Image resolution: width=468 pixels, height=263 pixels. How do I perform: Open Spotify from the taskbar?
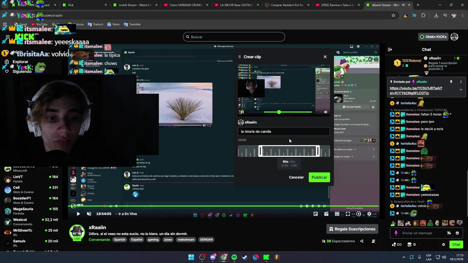(x=234, y=257)
